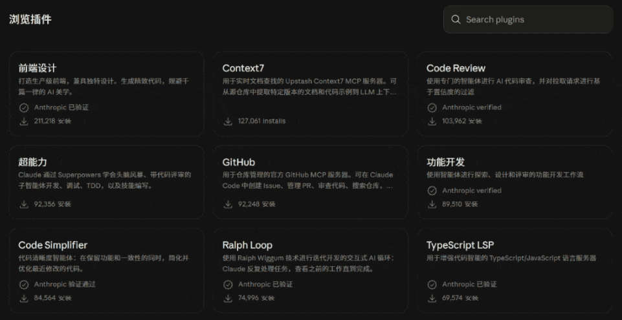Click the 前端设计 description starting 打造生产级前端
The image size is (622, 320).
pyautogui.click(x=104, y=87)
